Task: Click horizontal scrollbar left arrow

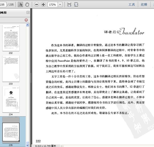Action: tap(62, 146)
